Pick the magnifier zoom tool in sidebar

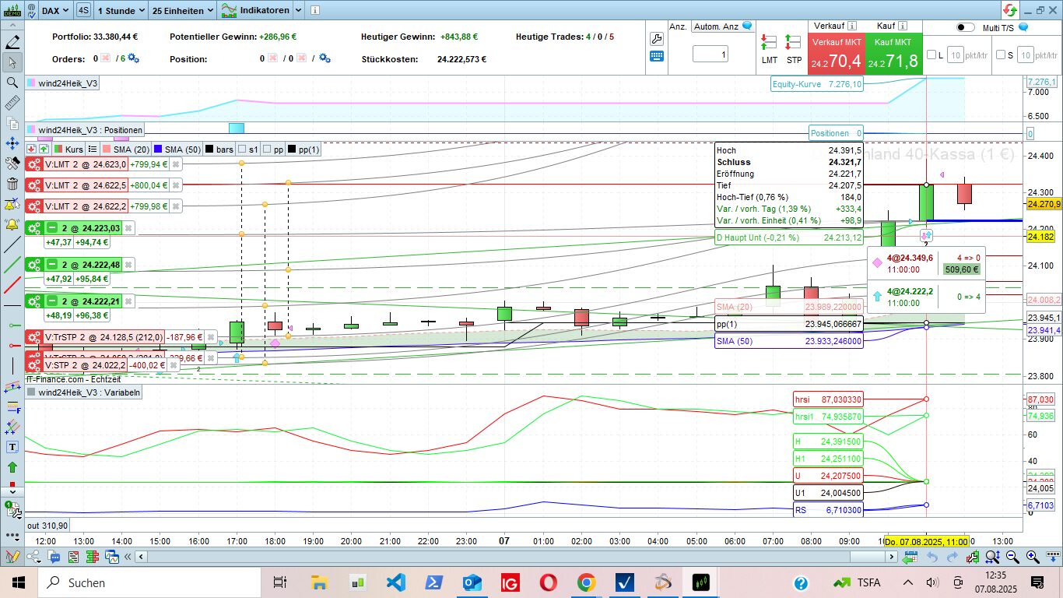12,83
